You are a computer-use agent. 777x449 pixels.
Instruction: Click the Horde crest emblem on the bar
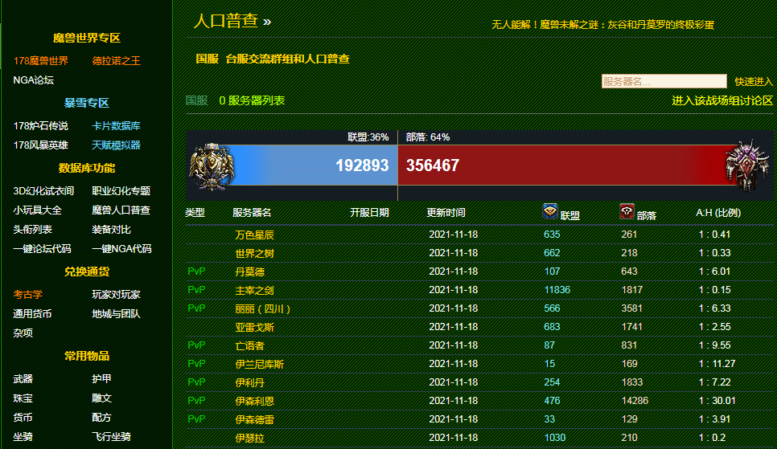click(x=748, y=165)
